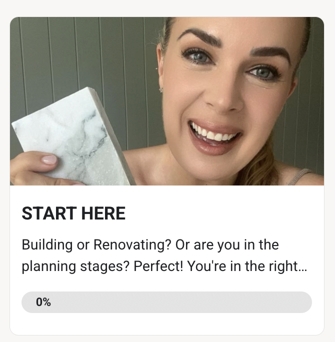Click the ellipsis ending the truncated description

coord(302,269)
